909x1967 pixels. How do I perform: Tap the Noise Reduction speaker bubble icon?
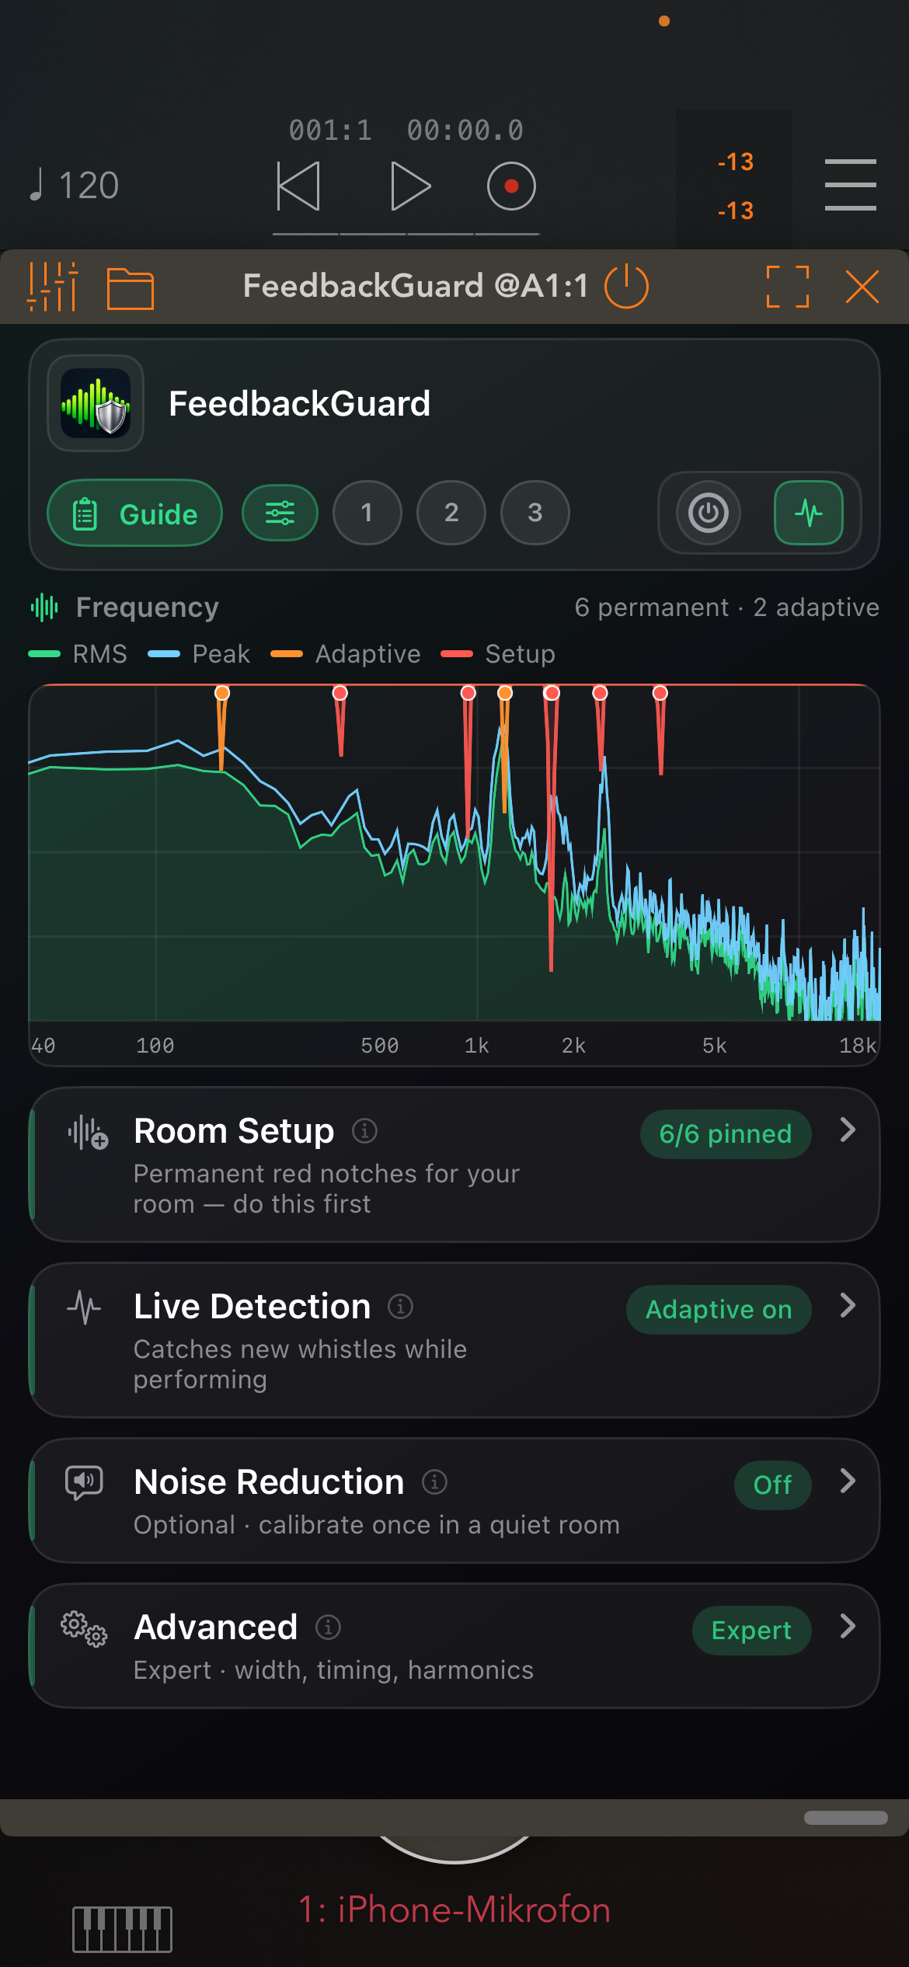84,1482
